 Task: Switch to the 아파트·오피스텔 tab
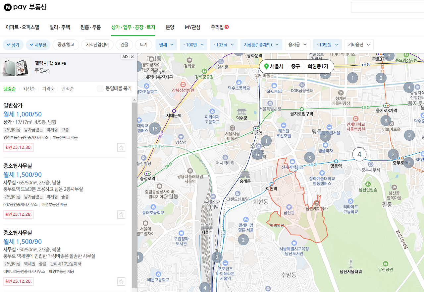(23, 27)
